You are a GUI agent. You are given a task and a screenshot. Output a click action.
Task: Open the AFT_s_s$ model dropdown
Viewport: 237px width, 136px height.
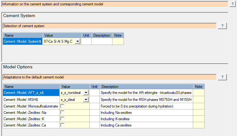(85, 93)
